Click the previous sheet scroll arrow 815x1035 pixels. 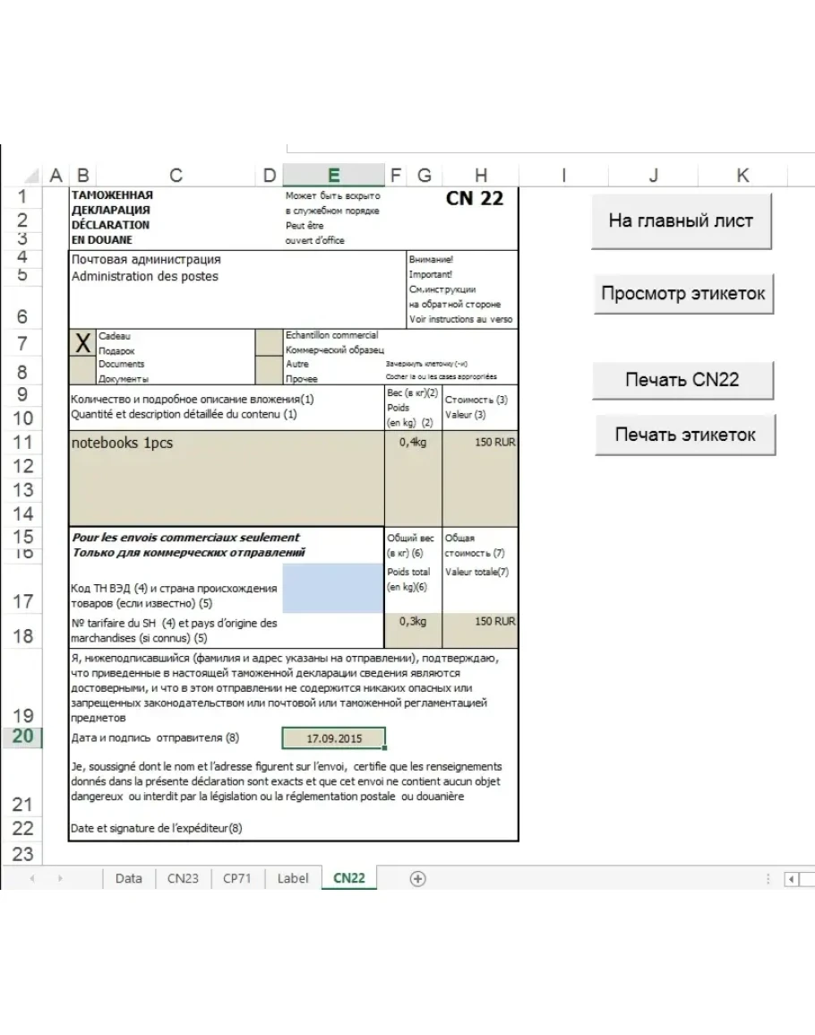(x=32, y=879)
